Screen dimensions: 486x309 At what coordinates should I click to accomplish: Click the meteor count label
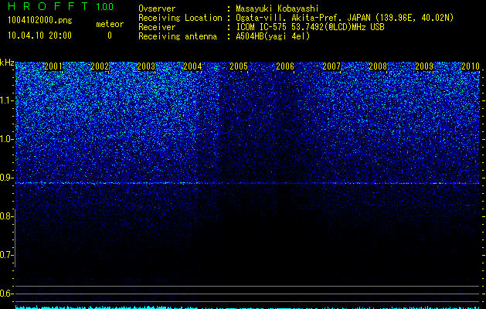click(x=110, y=24)
